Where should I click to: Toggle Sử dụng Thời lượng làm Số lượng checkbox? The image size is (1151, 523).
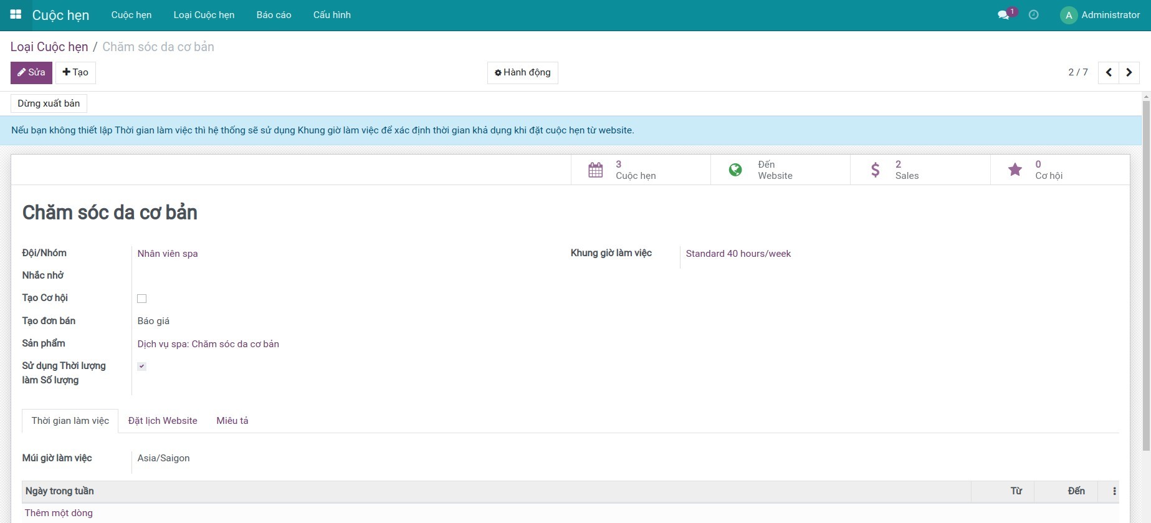click(142, 367)
